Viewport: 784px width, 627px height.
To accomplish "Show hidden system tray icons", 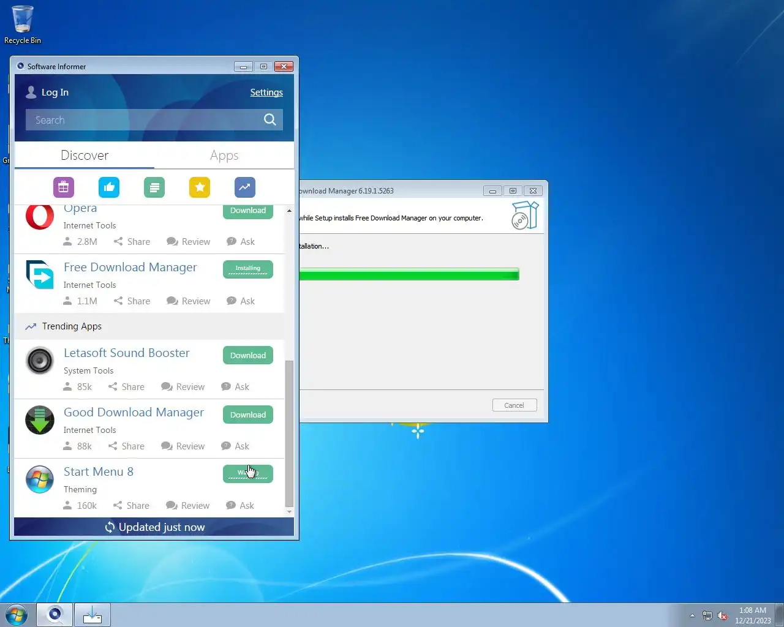I will [x=692, y=615].
